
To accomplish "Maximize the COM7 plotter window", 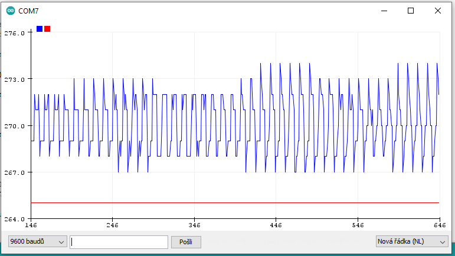I will [411, 11].
